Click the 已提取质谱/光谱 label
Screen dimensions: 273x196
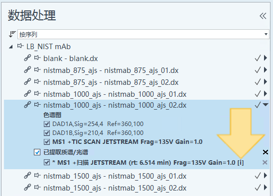click(x=66, y=152)
